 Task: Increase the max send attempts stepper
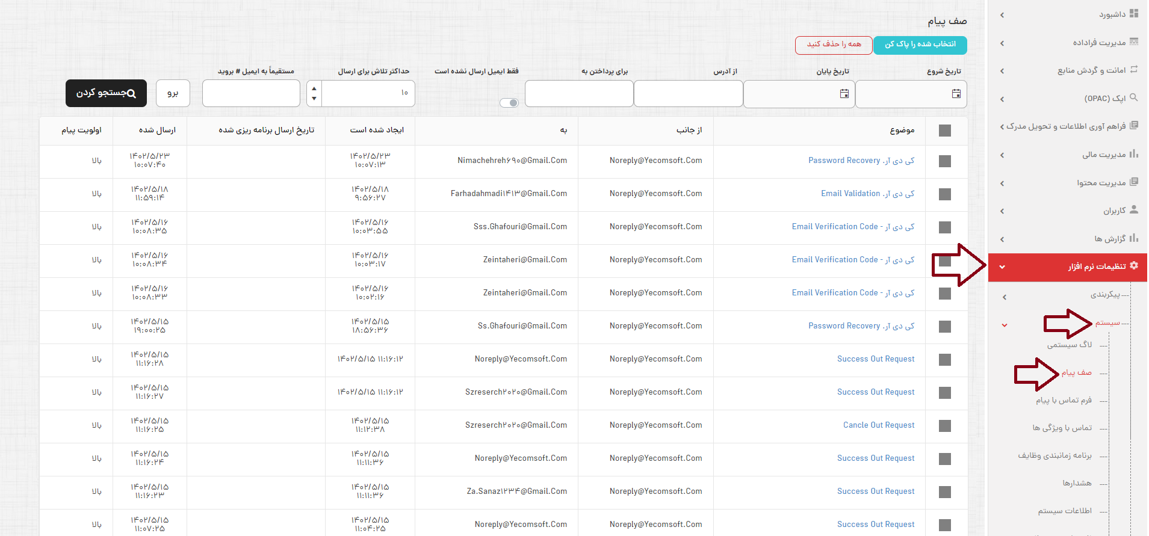[x=314, y=88]
